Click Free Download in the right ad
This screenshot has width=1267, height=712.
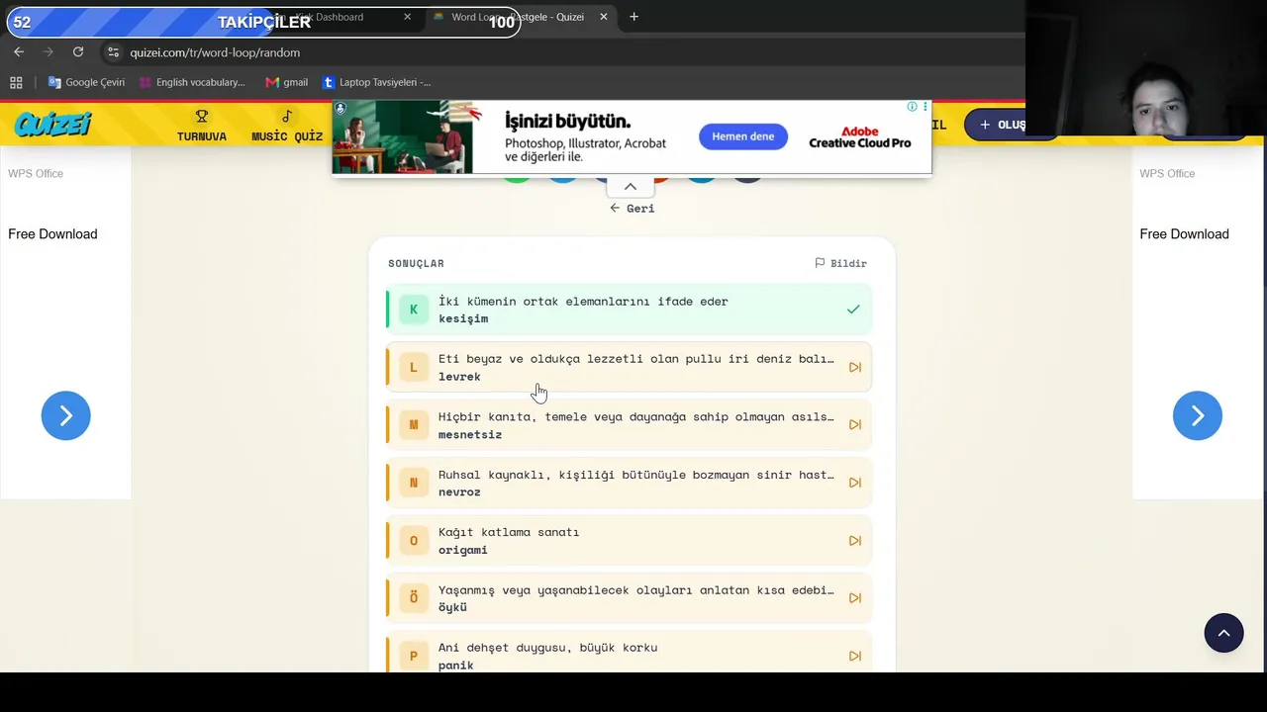click(x=1184, y=233)
